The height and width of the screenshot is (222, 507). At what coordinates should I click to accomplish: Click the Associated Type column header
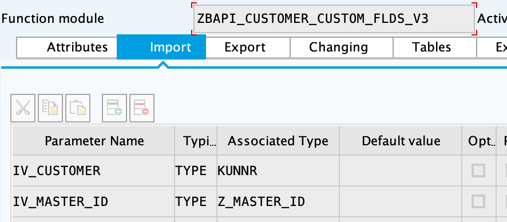coord(278,141)
